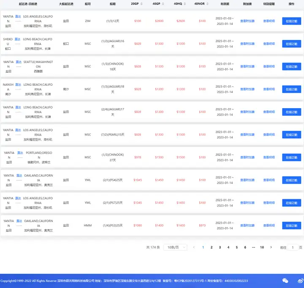Screen dimensions: 304x288
Task: Click 直达 link in Shekou row
Action: click(x=17, y=39)
